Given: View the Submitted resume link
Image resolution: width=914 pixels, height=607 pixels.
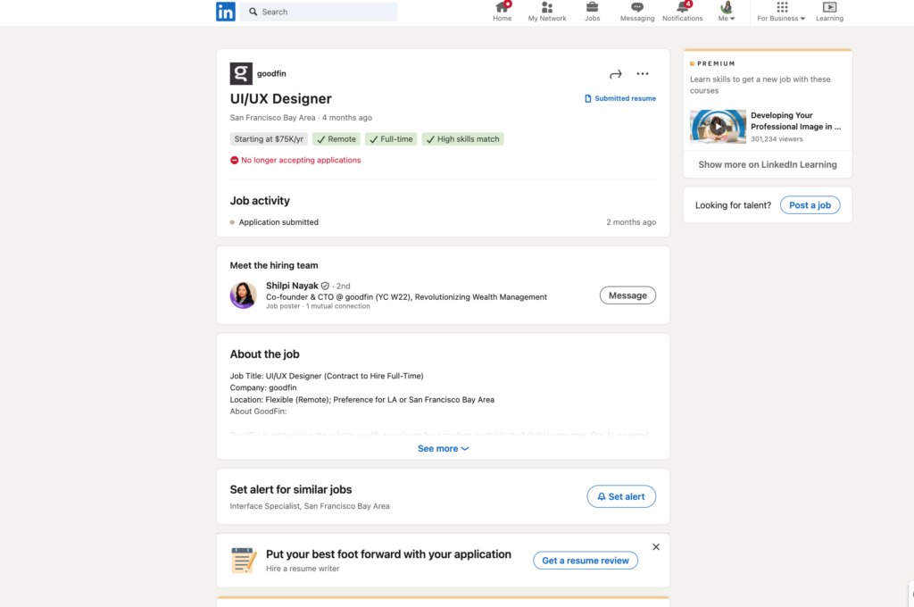Looking at the screenshot, I should coord(620,98).
